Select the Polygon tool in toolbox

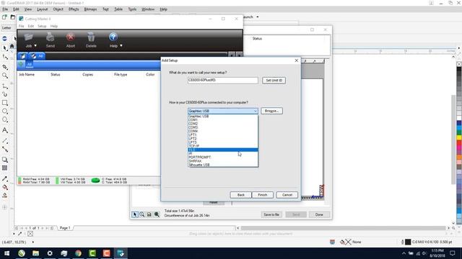[x=5, y=120]
